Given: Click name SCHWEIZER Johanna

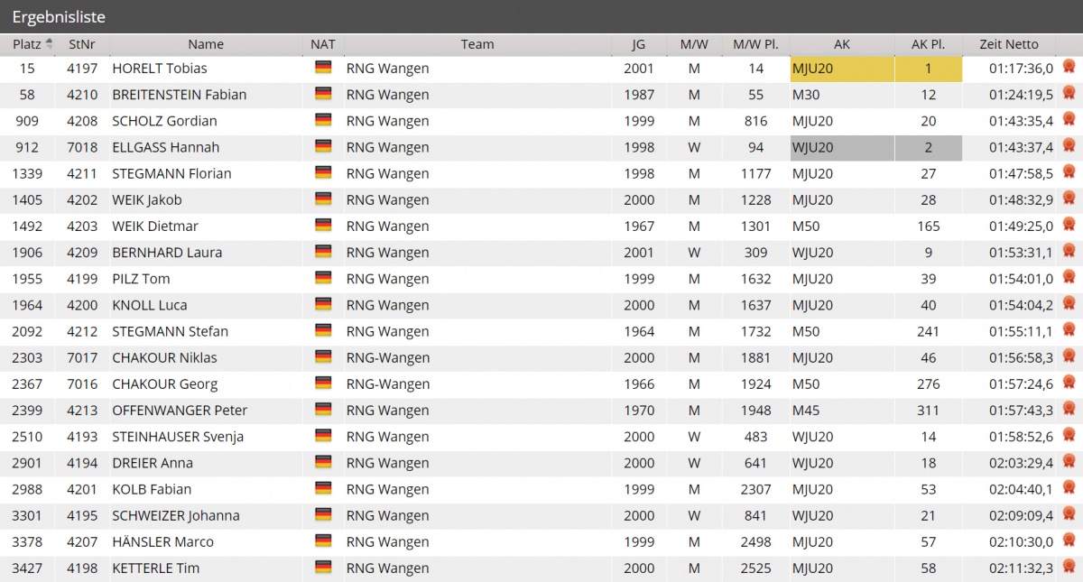Looking at the screenshot, I should [176, 516].
